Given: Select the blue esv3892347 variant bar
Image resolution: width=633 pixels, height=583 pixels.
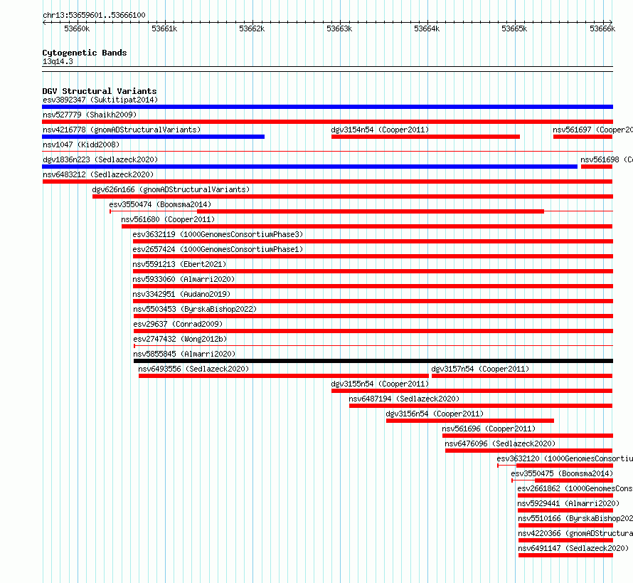Looking at the screenshot, I should coord(327,107).
